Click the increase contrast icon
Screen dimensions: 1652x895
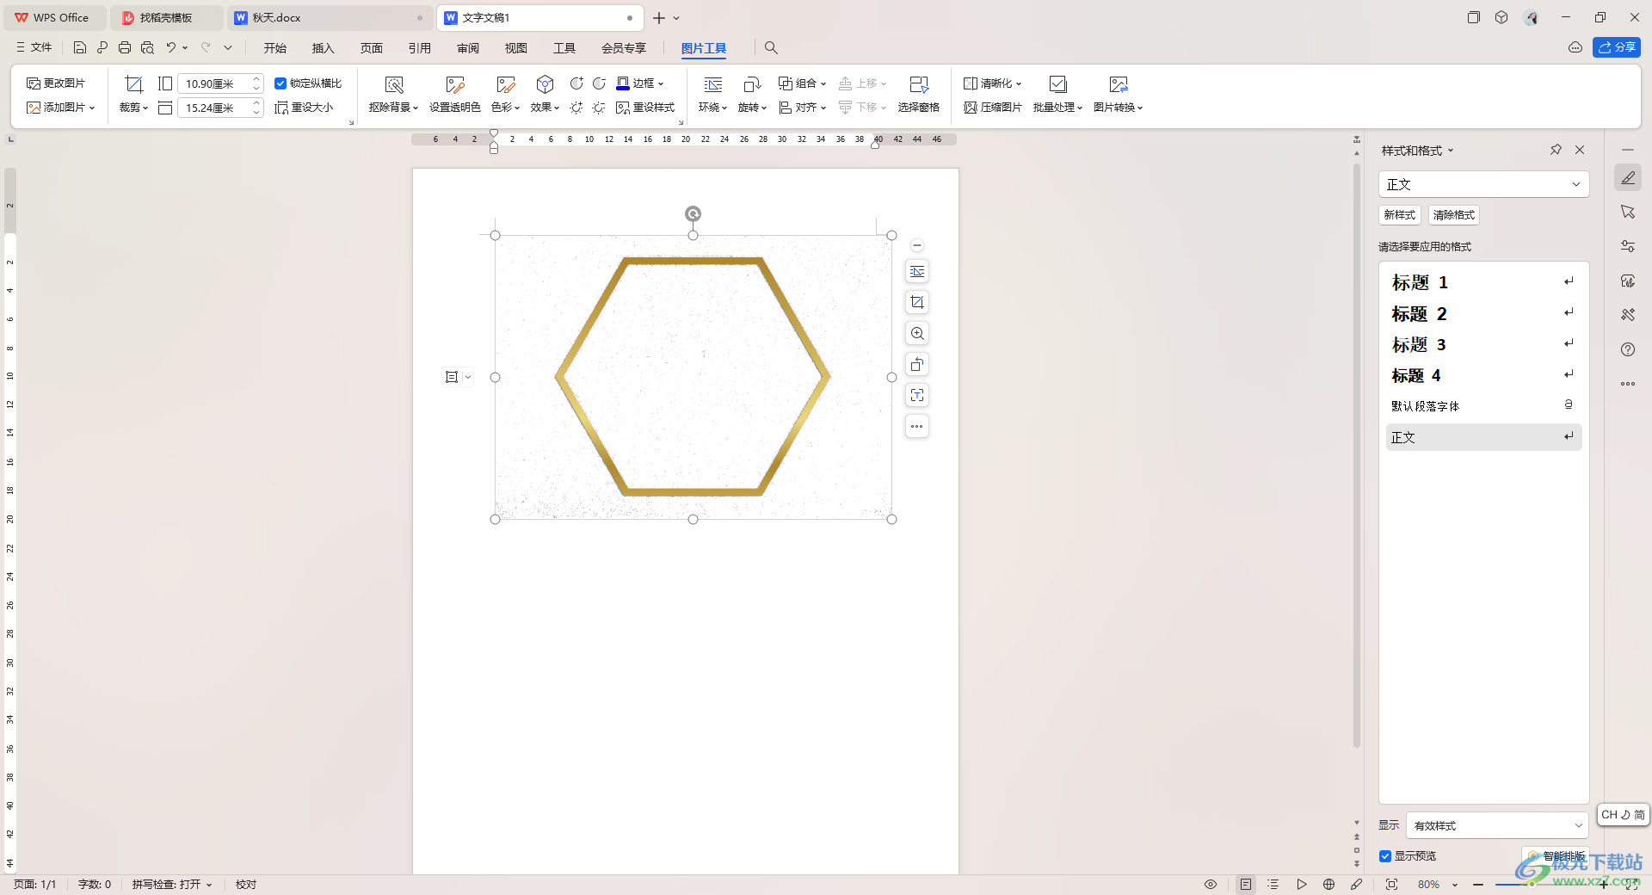pos(576,83)
